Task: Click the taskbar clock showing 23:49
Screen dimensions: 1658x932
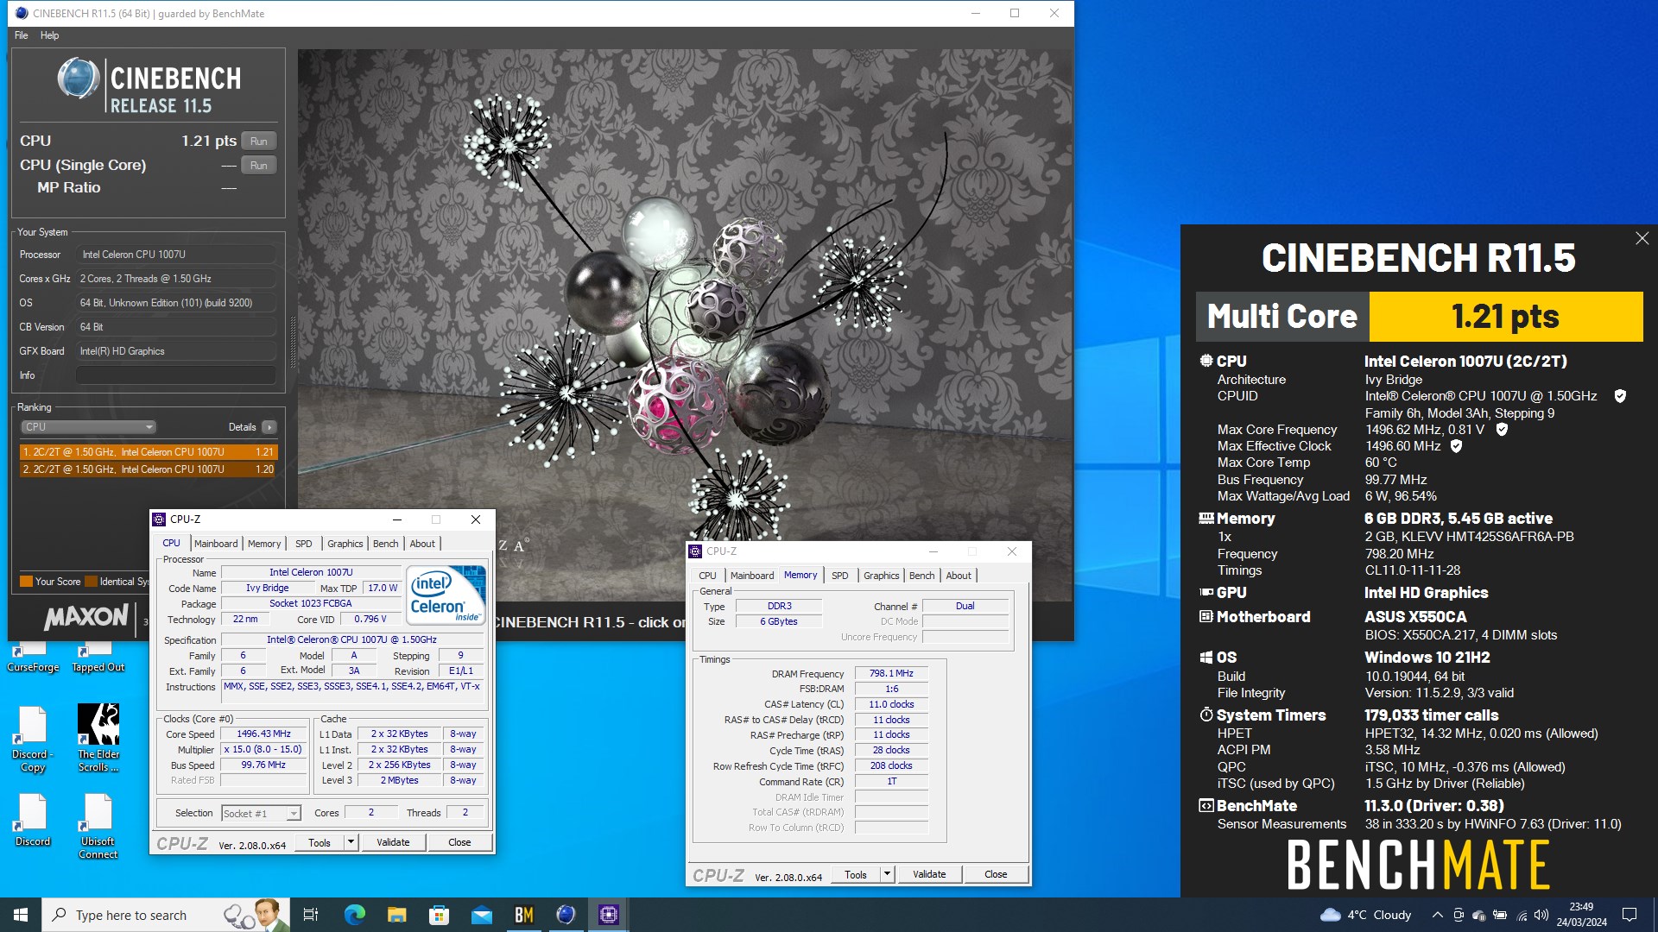Action: 1581,915
